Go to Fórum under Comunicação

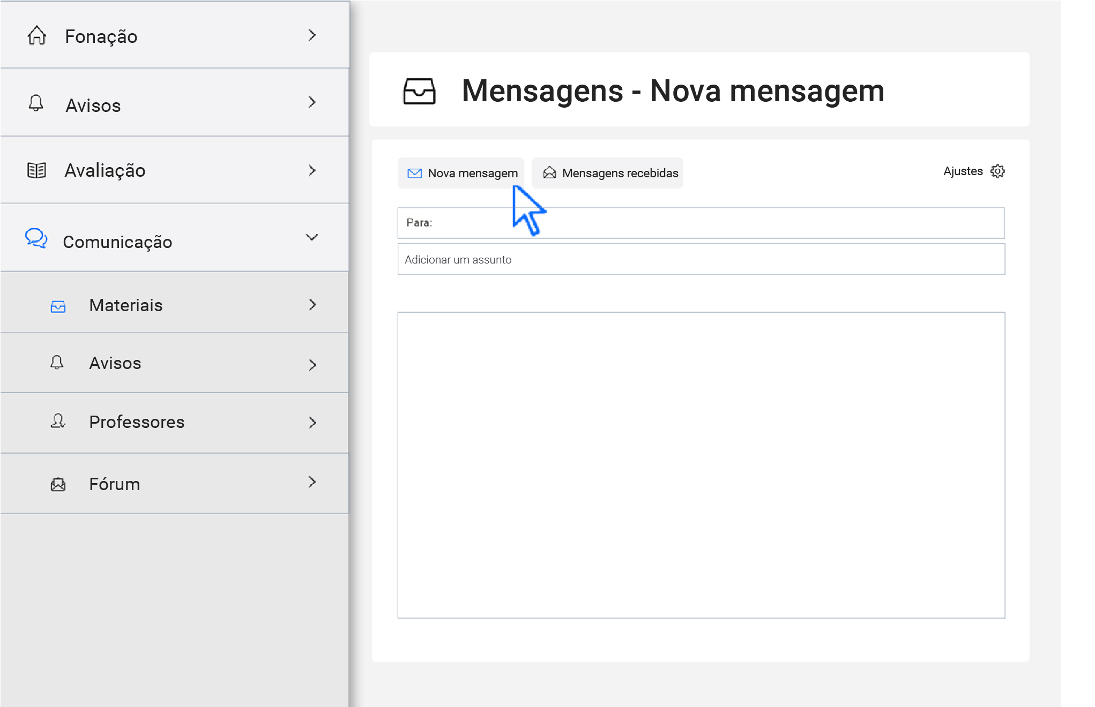point(175,484)
